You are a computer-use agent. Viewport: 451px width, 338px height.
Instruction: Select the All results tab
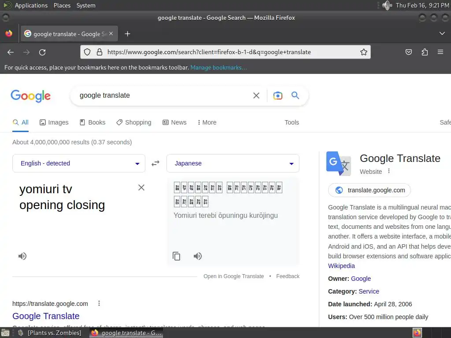(20, 122)
